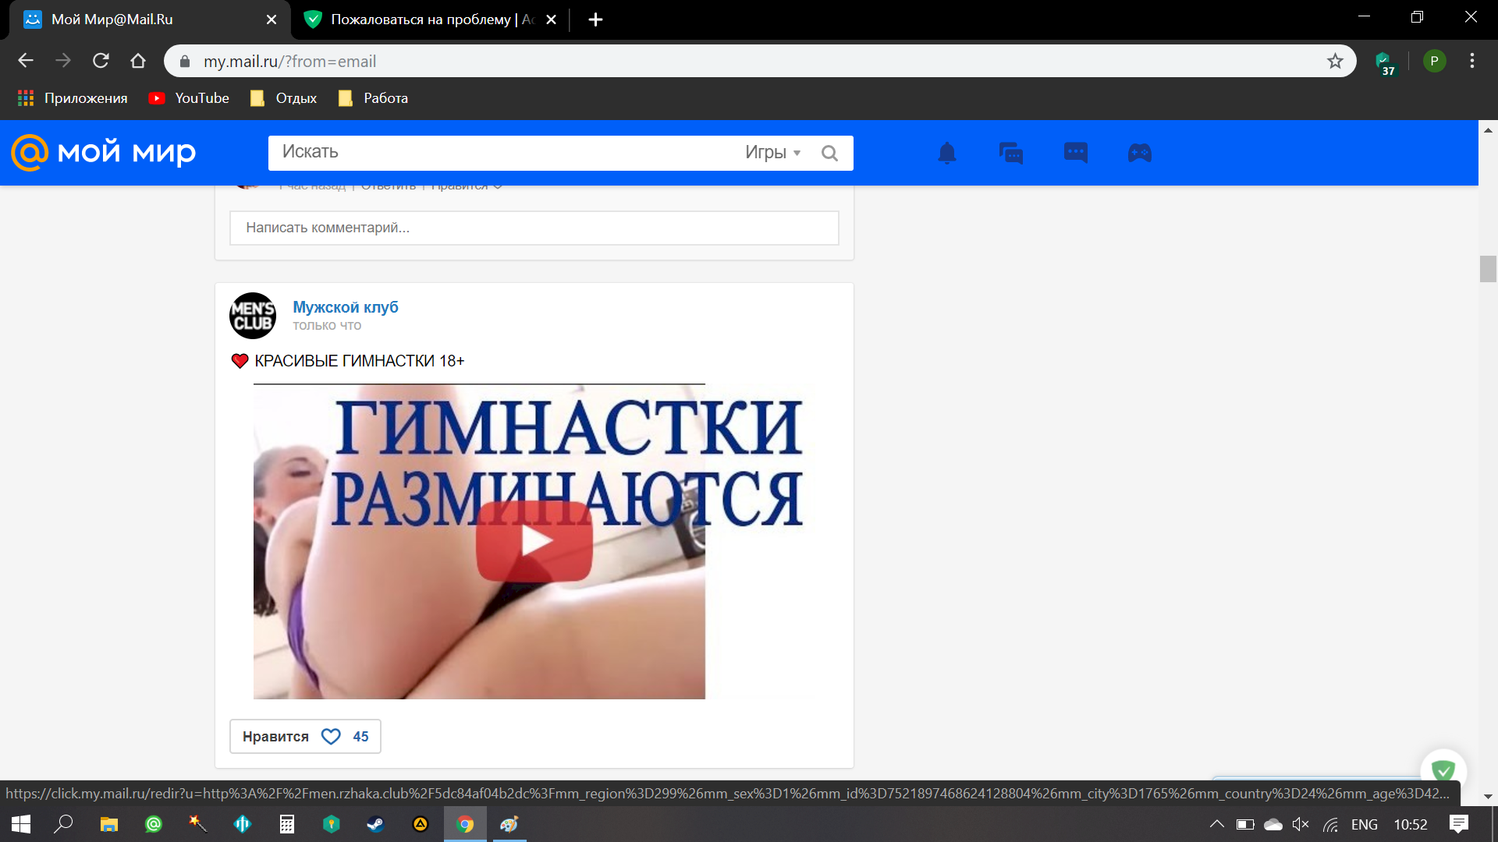Click the scrollbar down arrow

(x=1488, y=796)
